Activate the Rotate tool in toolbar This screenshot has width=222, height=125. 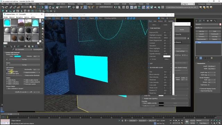point(50,7)
